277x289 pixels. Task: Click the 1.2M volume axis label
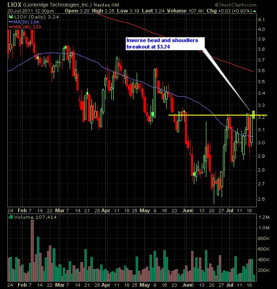[263, 217]
